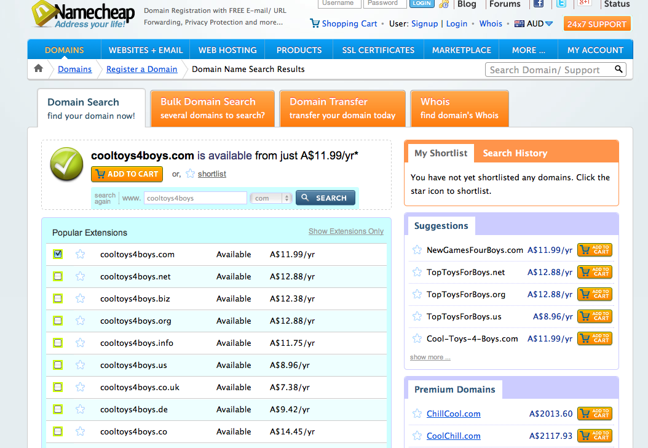Click the shortlist link beside ADD TO CART
The image size is (648, 448).
point(212,174)
